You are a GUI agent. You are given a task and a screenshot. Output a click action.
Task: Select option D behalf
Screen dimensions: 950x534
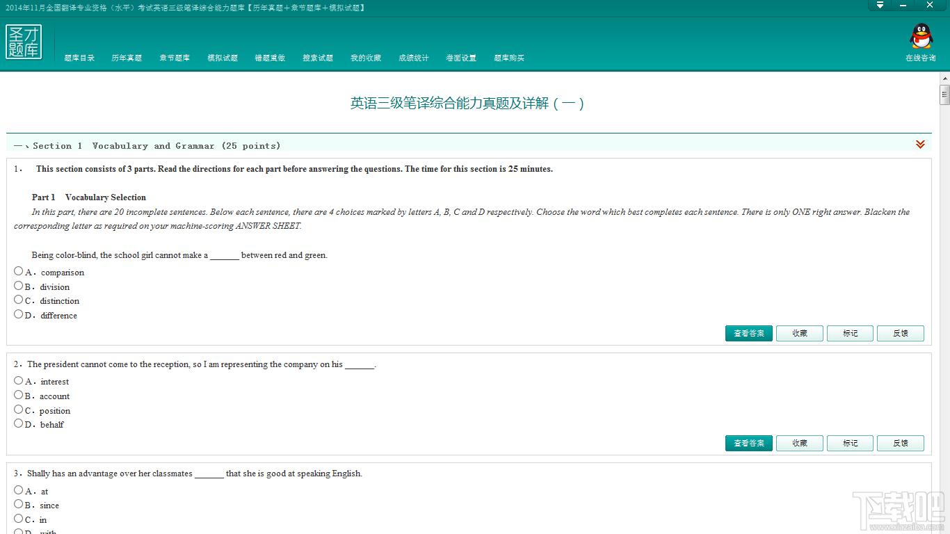click(x=18, y=423)
